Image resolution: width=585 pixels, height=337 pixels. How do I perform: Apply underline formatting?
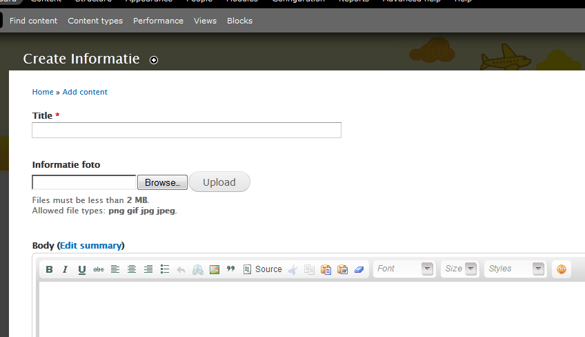pos(81,269)
